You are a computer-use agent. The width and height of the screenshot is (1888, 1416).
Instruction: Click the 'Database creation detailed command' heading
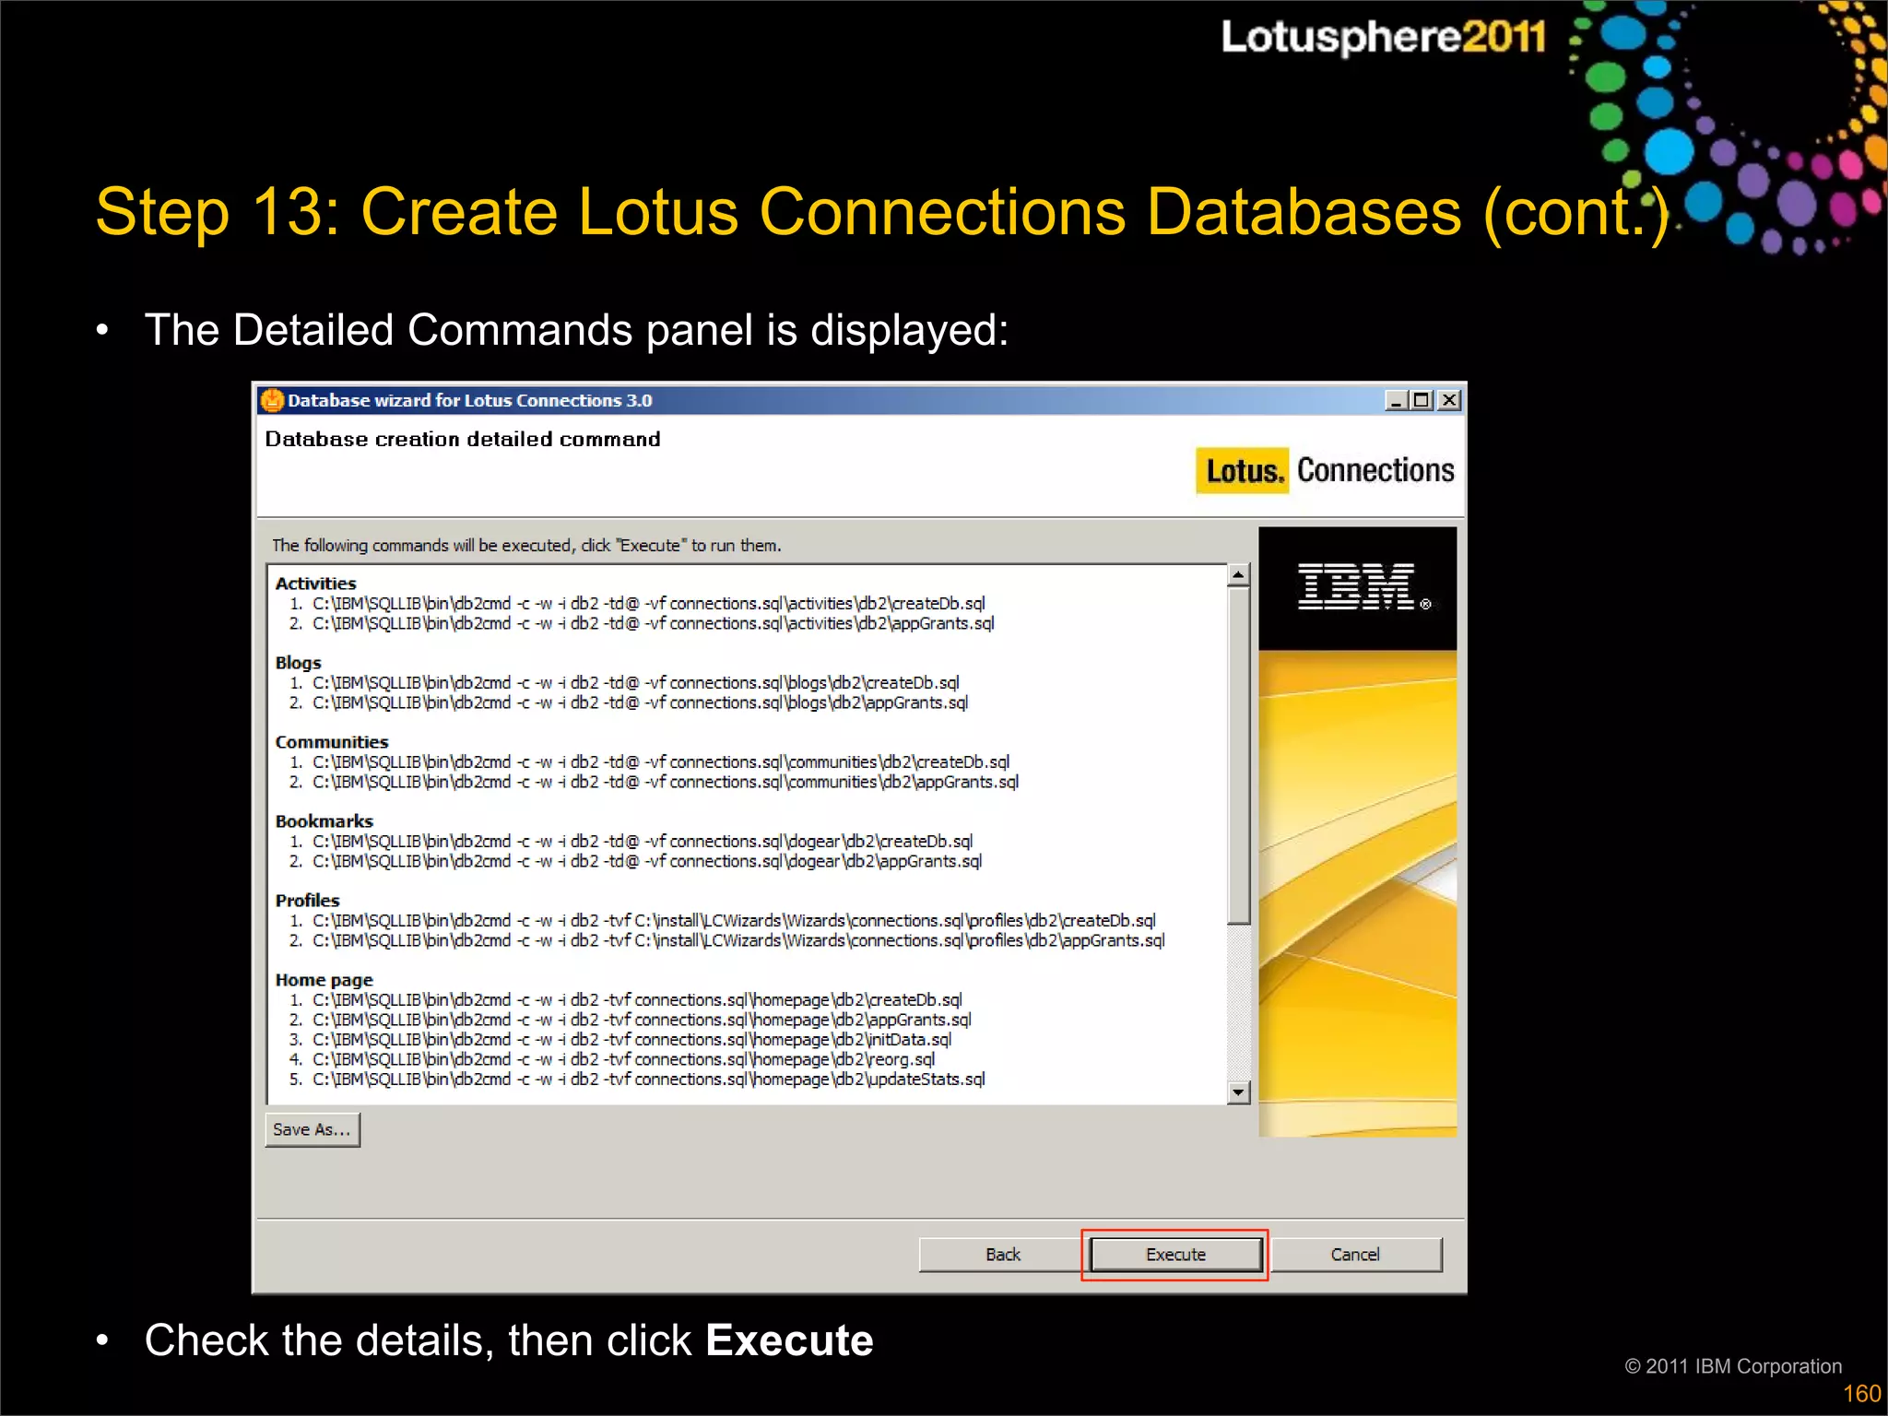pos(463,440)
